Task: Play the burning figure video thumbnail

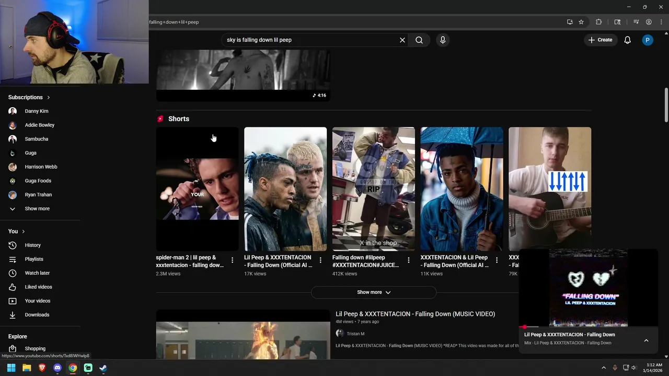Action: (x=243, y=335)
